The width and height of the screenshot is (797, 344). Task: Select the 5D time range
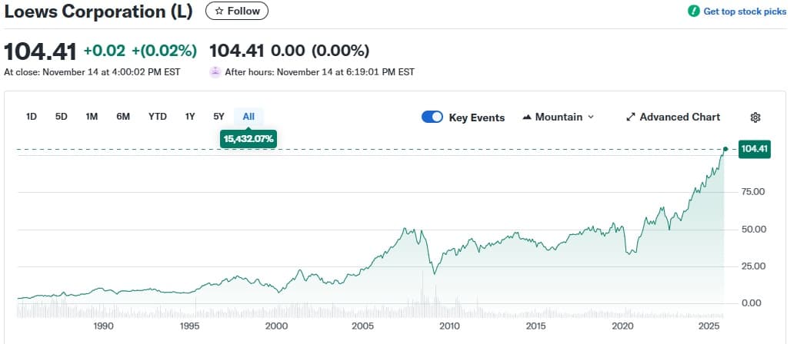[x=62, y=117]
